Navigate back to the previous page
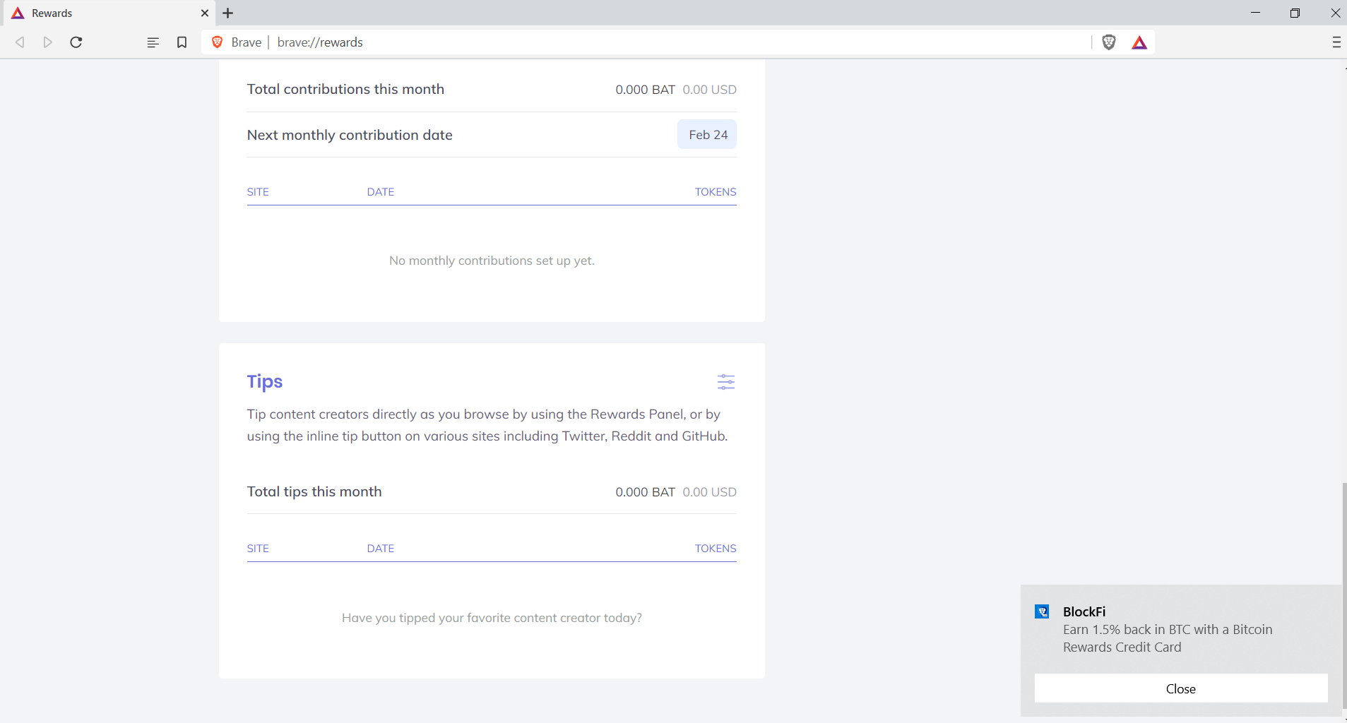The height and width of the screenshot is (723, 1347). tap(20, 42)
